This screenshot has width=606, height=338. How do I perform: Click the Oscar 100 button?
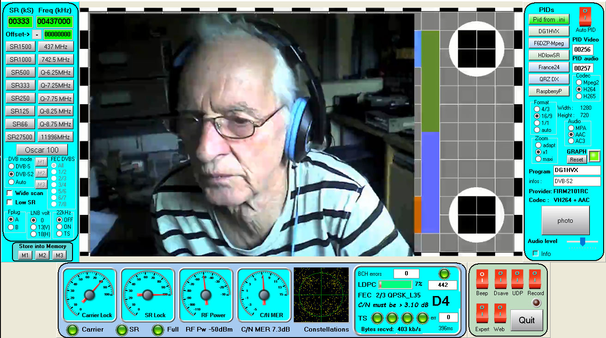(x=42, y=150)
